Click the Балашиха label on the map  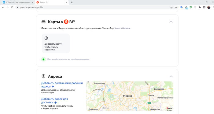(x=159, y=89)
